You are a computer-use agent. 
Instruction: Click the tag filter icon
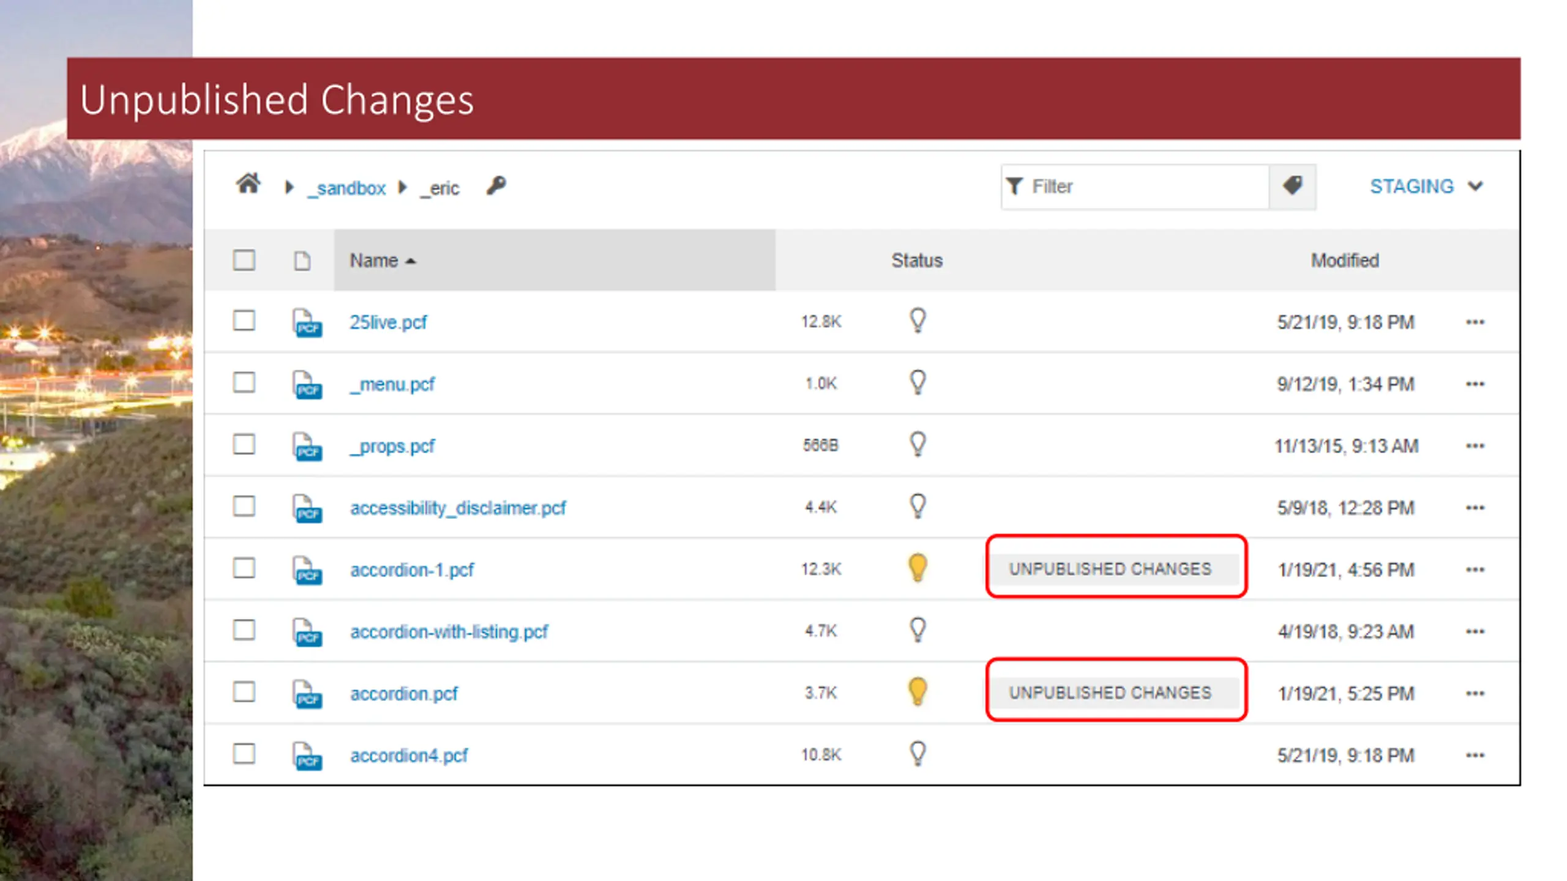pyautogui.click(x=1292, y=186)
